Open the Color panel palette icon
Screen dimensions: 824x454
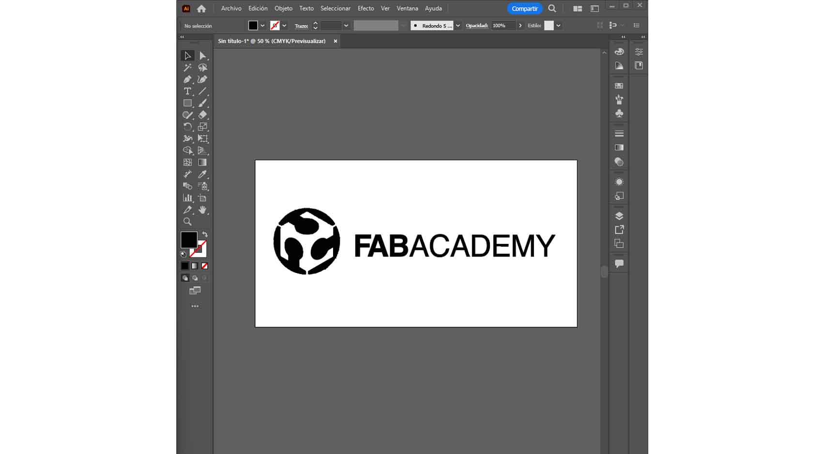619,52
